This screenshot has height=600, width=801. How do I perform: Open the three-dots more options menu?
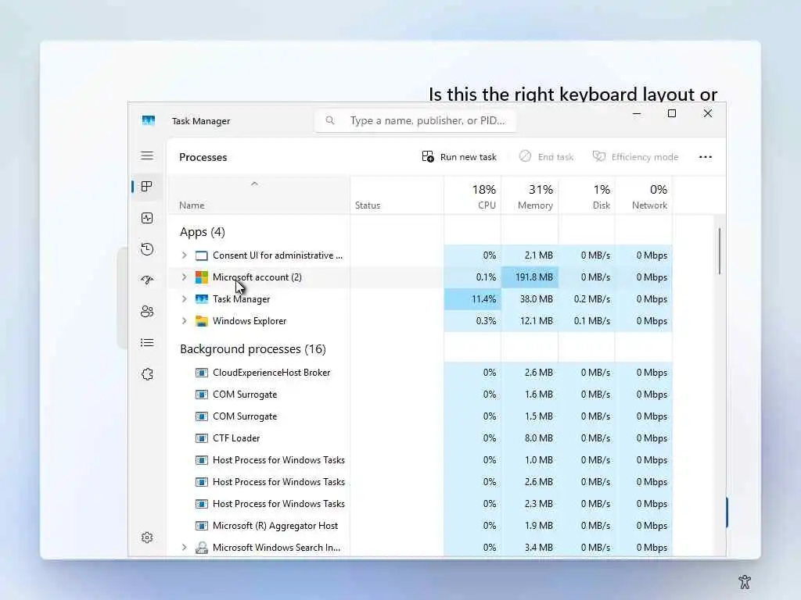[x=706, y=156]
